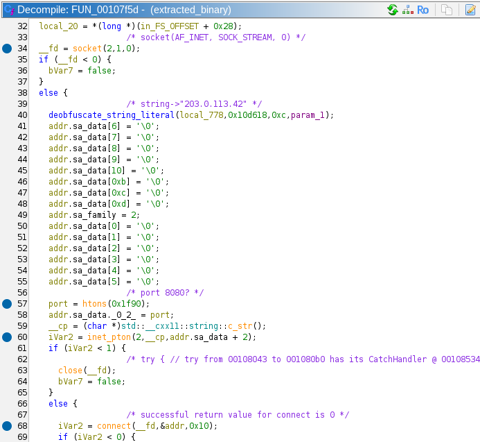Image resolution: width=480 pixels, height=442 pixels.
Task: Click the __fd variable on line 34
Action: [x=48, y=49]
